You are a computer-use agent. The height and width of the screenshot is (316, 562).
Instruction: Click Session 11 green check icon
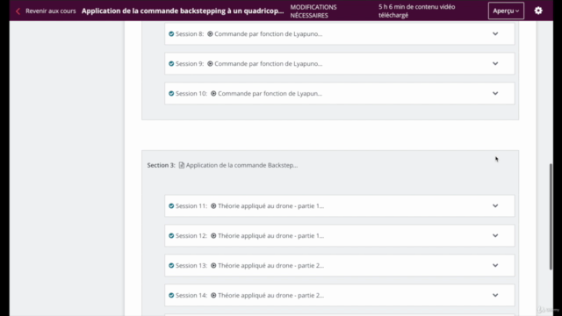[x=171, y=206]
